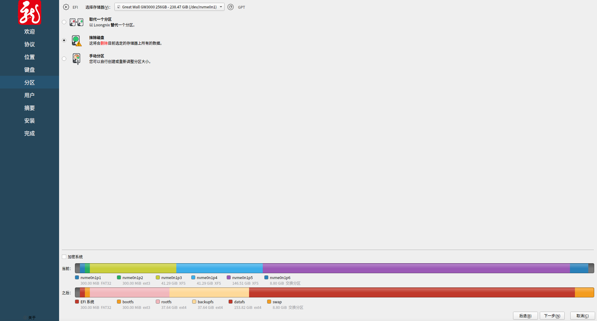Click the erase disk warning icon
The width and height of the screenshot is (597, 321).
click(x=76, y=41)
